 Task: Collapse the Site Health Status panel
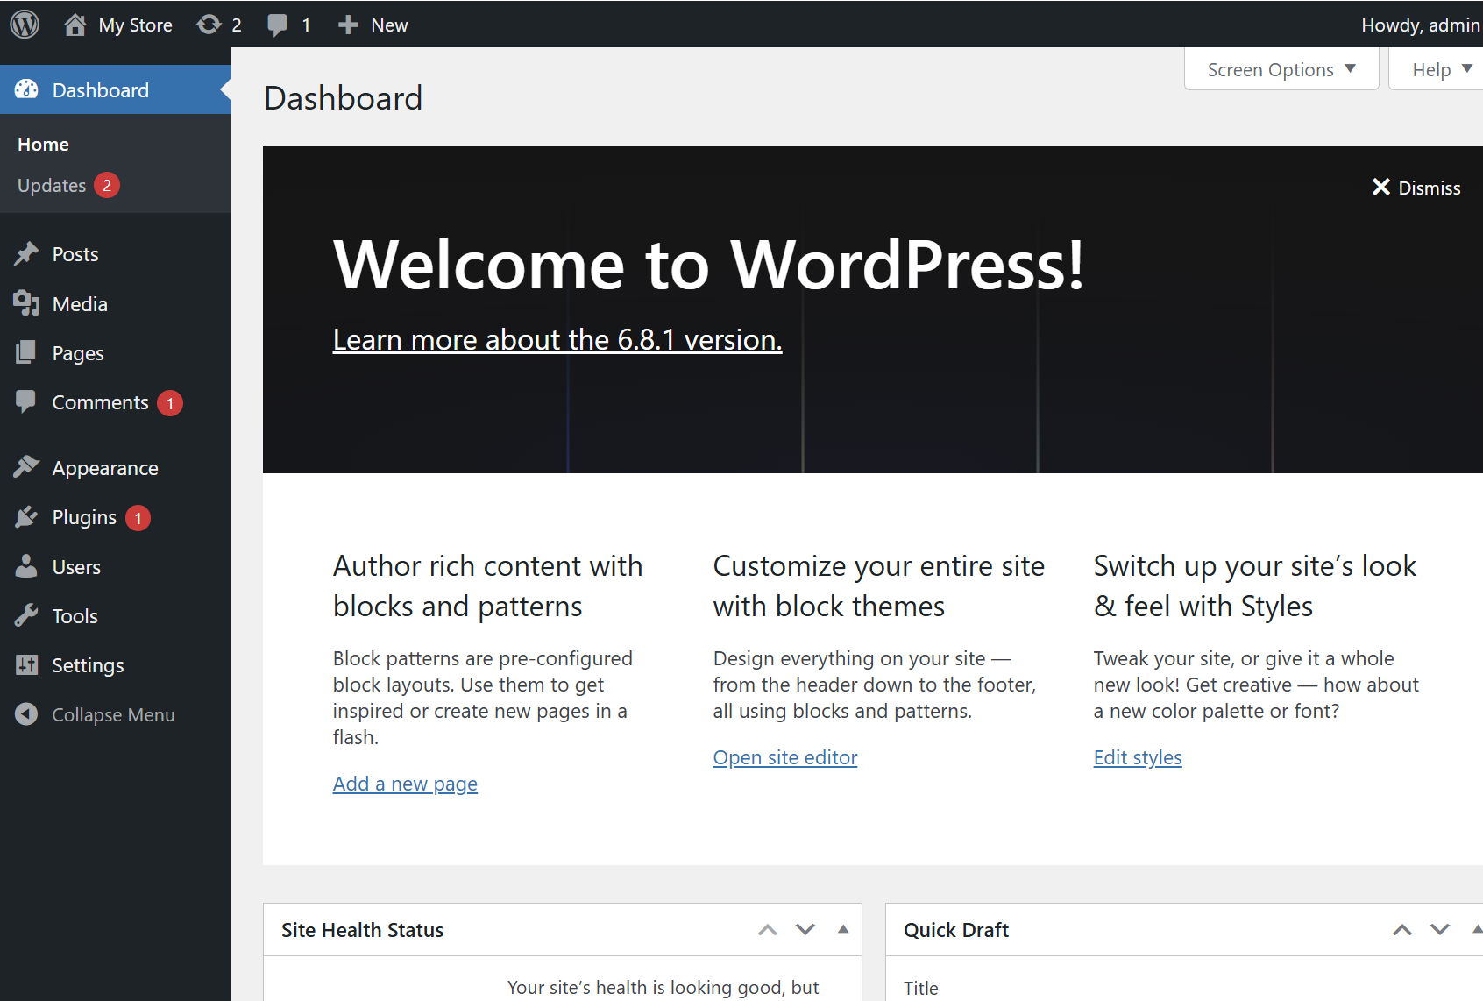point(843,929)
